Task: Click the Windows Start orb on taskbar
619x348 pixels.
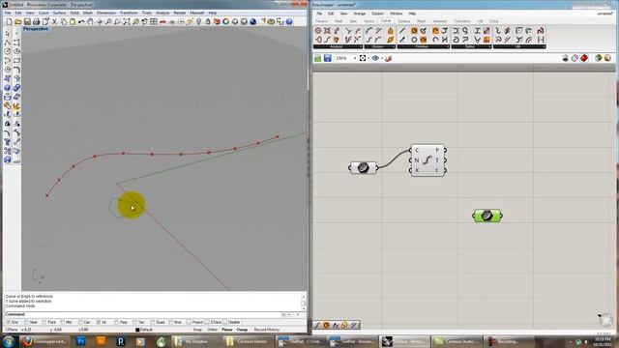Action: coord(9,341)
